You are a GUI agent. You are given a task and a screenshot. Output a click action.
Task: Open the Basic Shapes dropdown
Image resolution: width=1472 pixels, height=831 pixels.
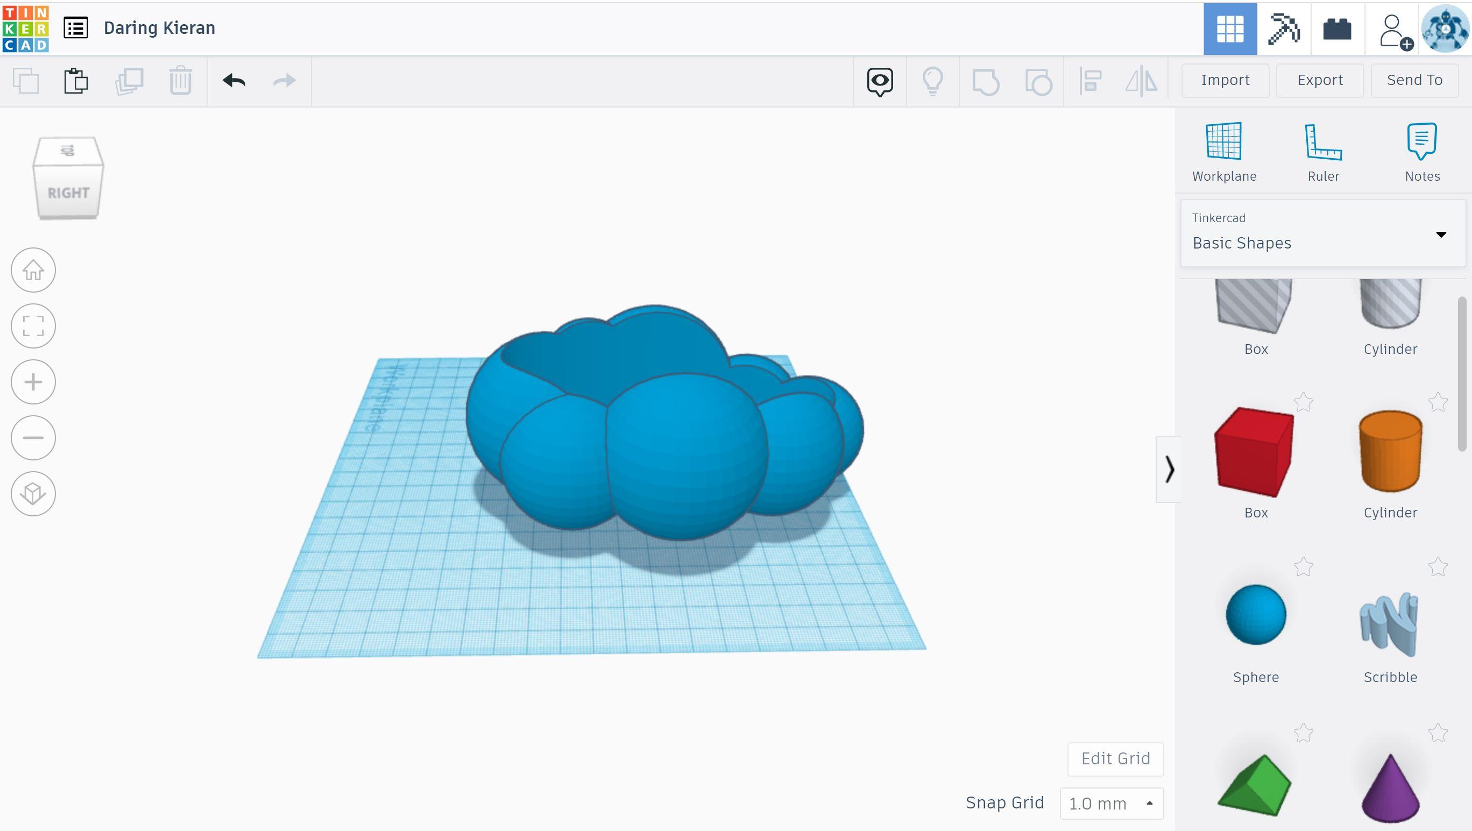[1322, 233]
